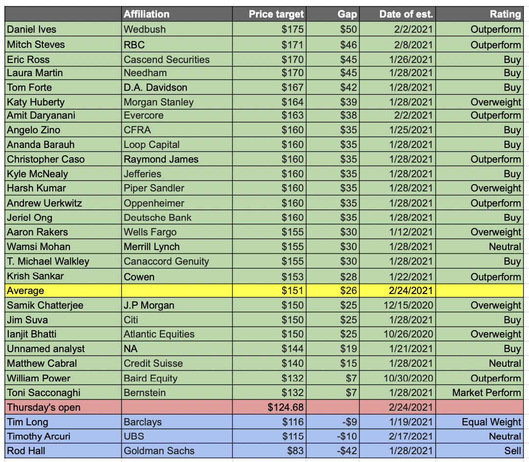Click the yellow Average row label
This screenshot has height=462, width=529.
pos(63,291)
